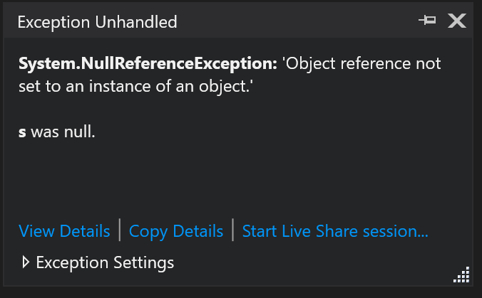Start Live Share session link

click(335, 231)
